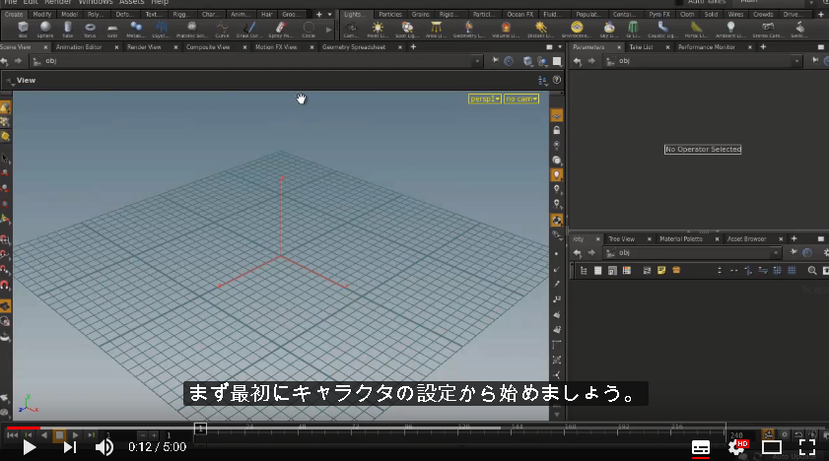Select the Torus shelf tool

point(90,29)
